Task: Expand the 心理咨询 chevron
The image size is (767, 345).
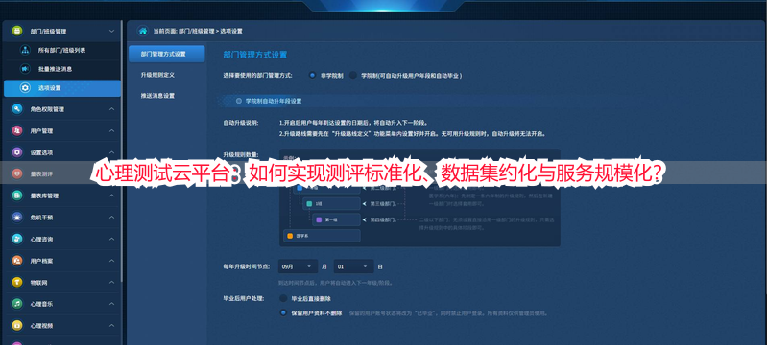Action: tap(111, 239)
